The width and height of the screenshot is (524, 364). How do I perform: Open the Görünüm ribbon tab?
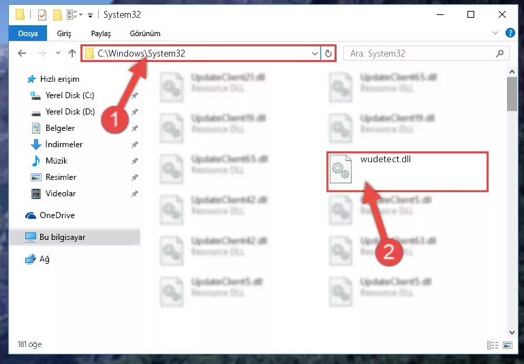(x=145, y=33)
